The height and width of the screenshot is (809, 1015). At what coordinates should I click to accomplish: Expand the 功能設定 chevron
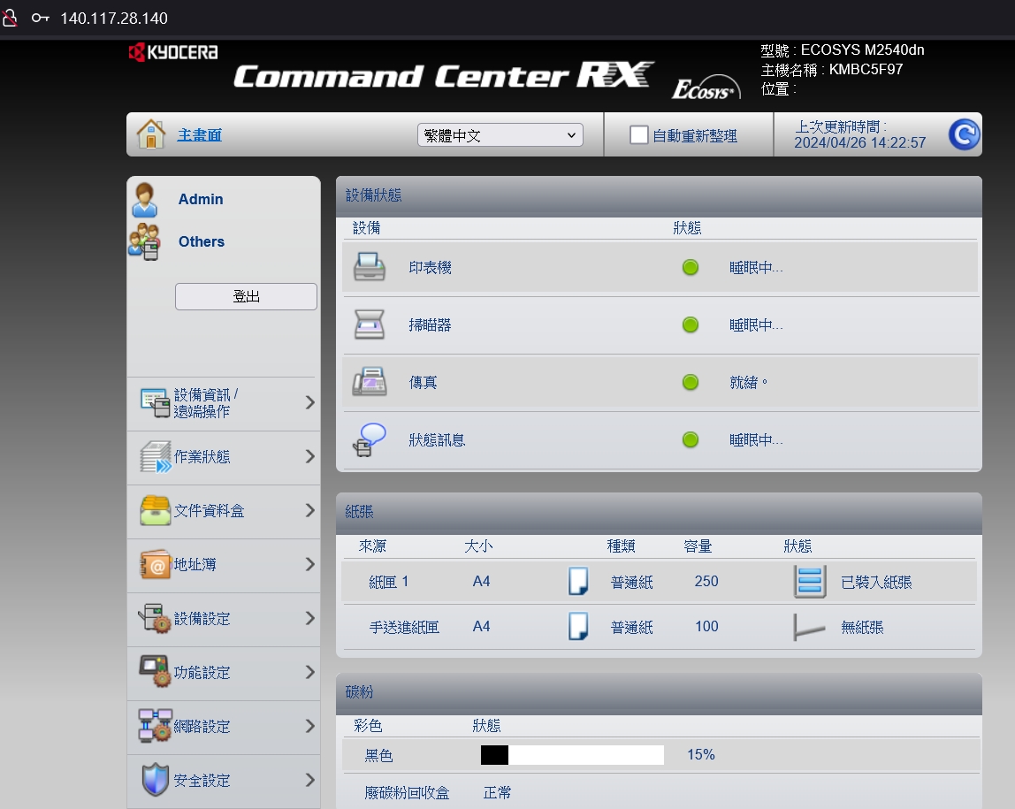point(310,672)
